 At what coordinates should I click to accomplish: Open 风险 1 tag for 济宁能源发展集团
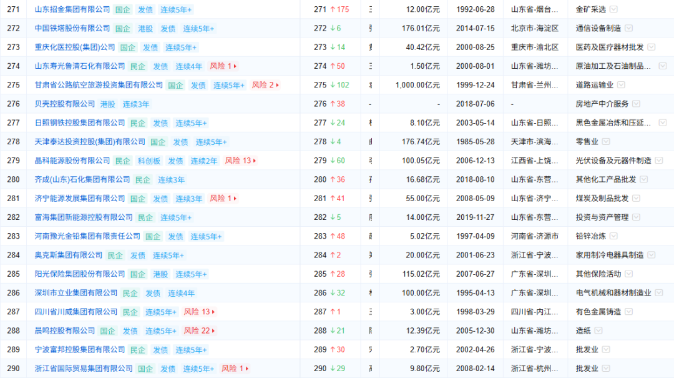[223, 199]
